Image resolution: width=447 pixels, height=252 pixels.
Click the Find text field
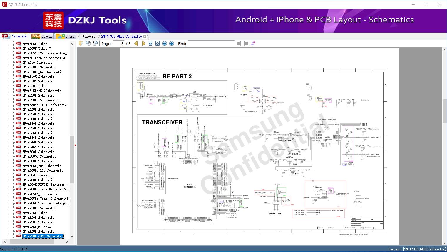pos(211,43)
